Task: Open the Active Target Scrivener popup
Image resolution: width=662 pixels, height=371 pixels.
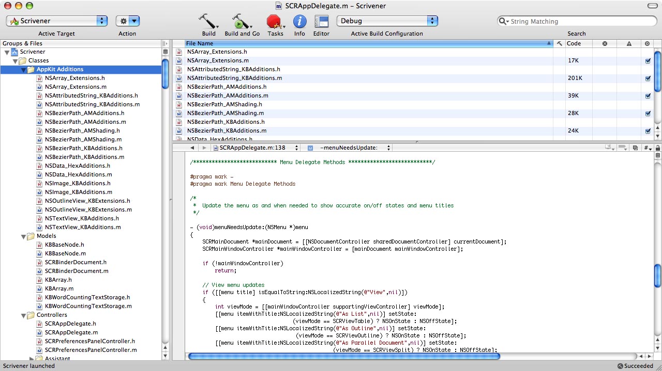Action: 57,21
